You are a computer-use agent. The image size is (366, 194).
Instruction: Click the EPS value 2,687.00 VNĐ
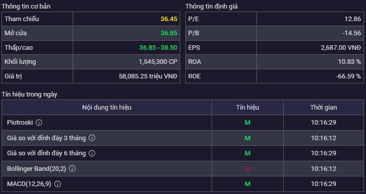[341, 48]
